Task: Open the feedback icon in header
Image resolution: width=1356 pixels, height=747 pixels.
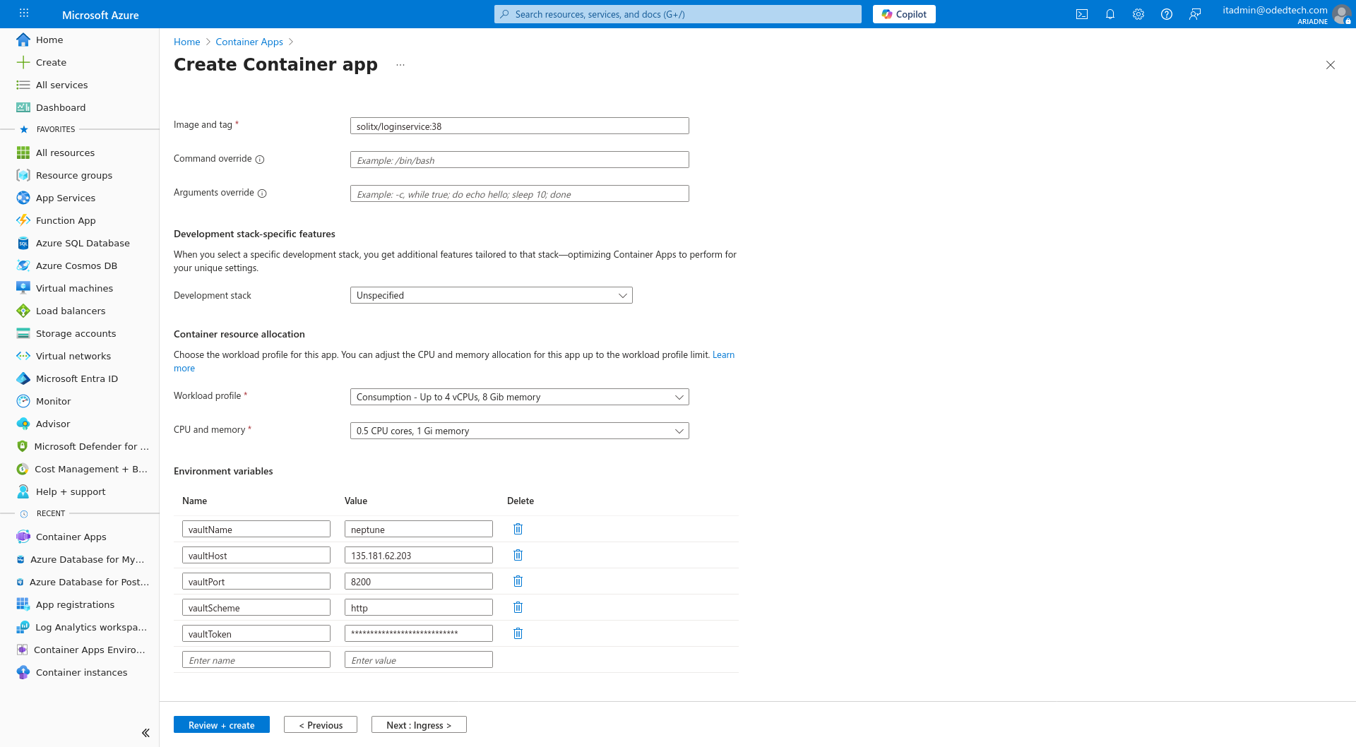Action: click(1195, 14)
